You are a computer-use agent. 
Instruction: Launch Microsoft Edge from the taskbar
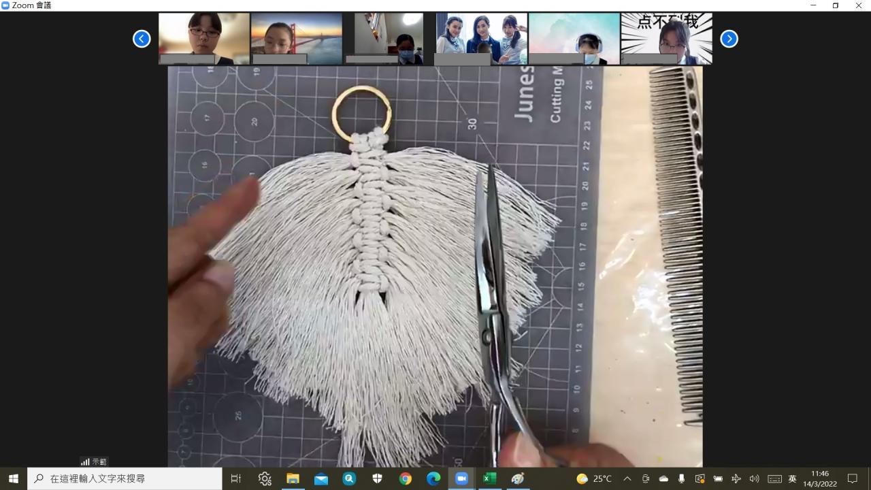click(x=433, y=478)
